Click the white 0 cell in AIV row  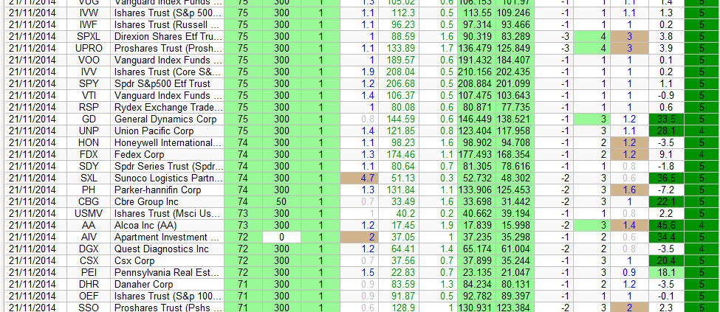click(x=281, y=237)
